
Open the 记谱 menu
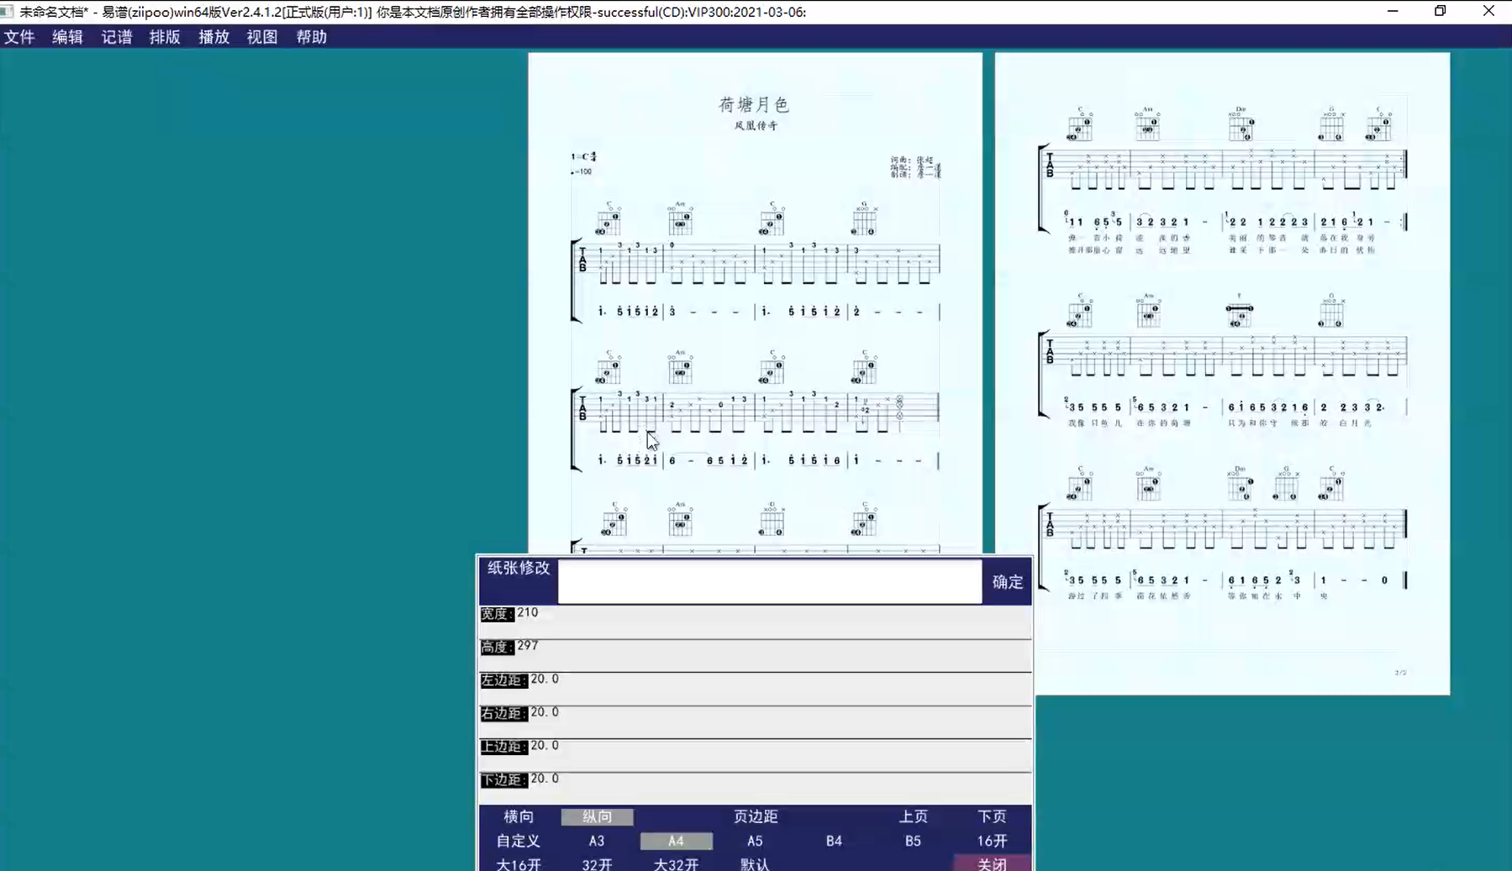click(117, 37)
